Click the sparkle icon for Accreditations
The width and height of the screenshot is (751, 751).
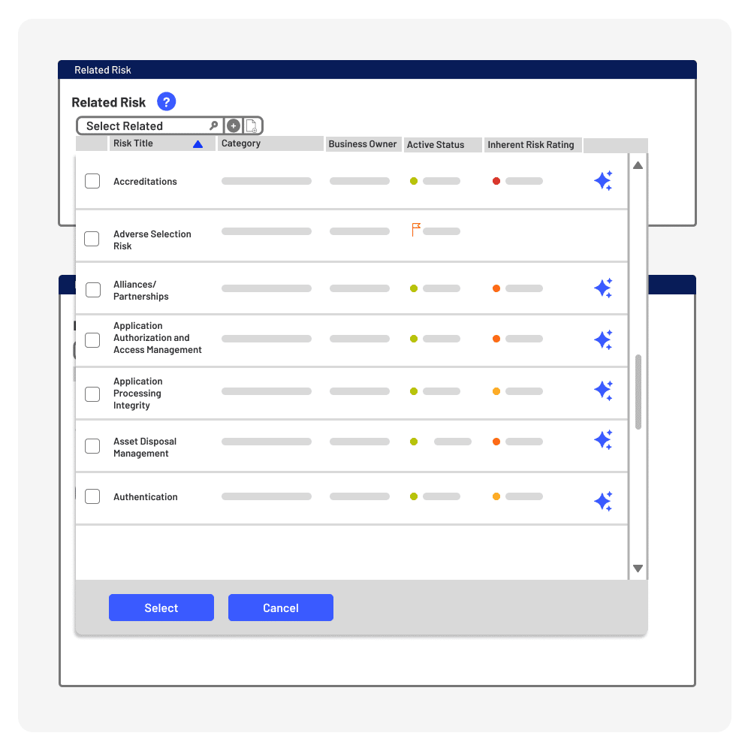tap(603, 180)
